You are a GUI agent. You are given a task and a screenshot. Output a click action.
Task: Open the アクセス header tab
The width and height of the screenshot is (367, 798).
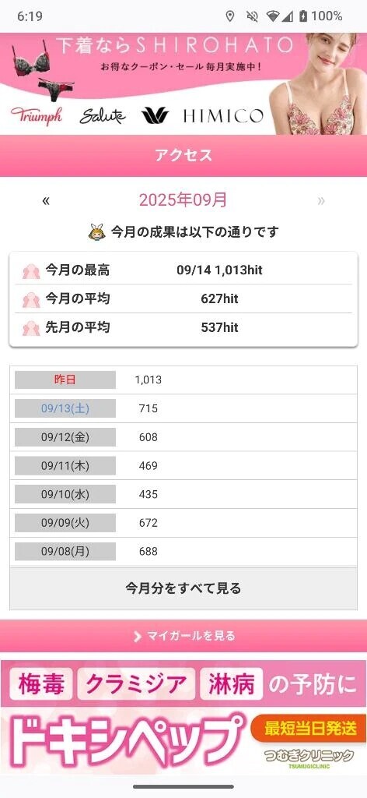[183, 156]
